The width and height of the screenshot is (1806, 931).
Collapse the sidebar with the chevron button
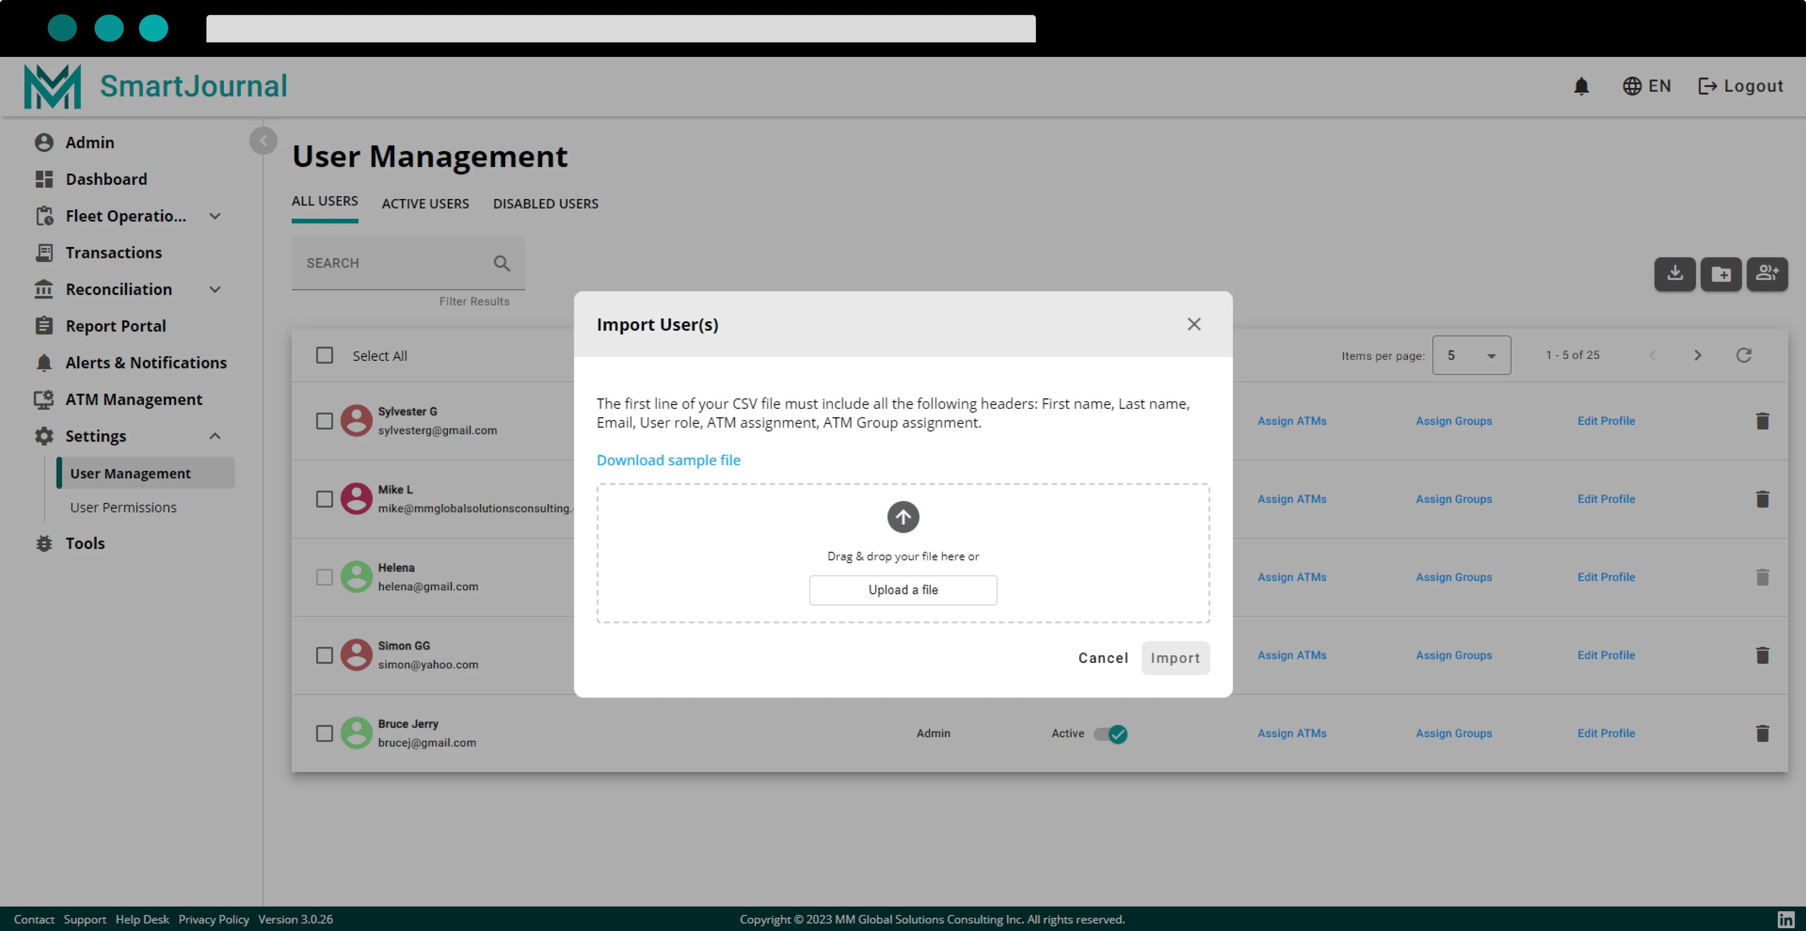point(263,141)
